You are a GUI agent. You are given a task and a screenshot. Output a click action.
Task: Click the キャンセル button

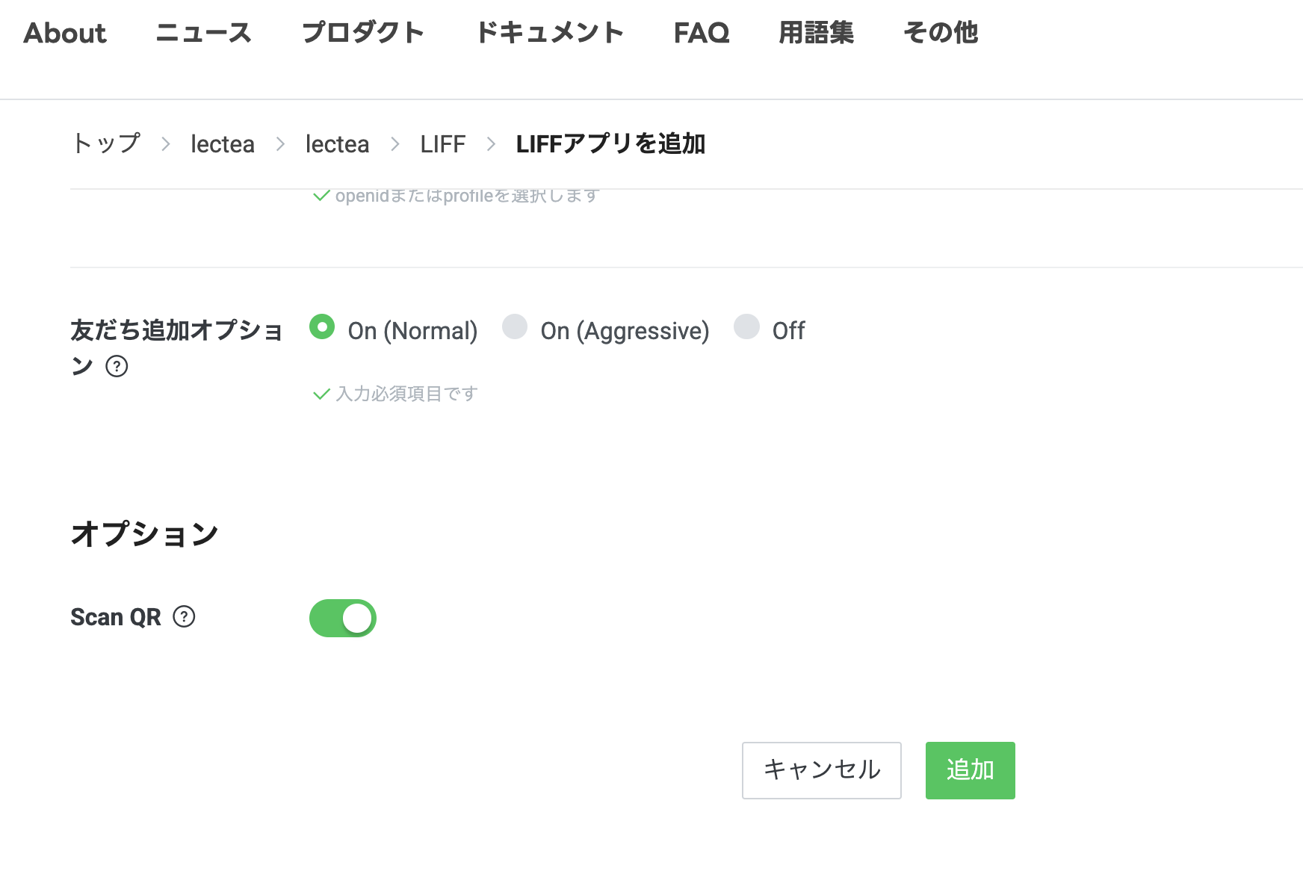tap(821, 769)
